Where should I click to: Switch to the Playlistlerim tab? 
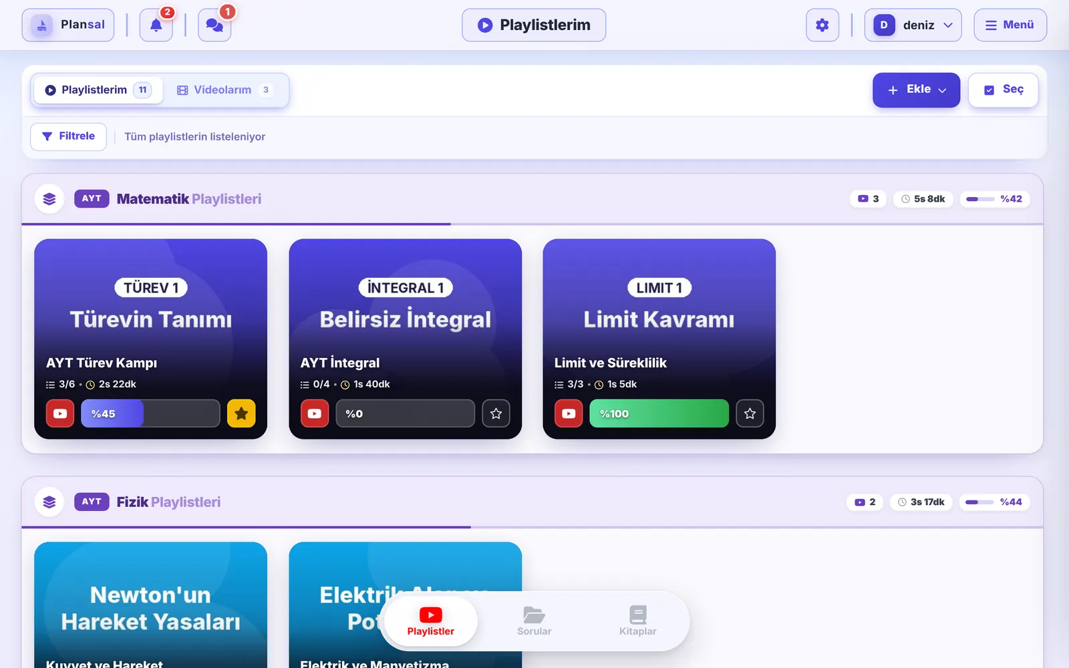coord(98,90)
